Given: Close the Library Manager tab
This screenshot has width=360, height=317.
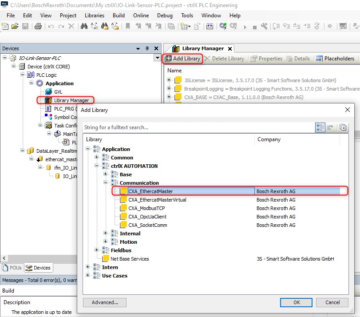Looking at the screenshot, I should coord(230,49).
